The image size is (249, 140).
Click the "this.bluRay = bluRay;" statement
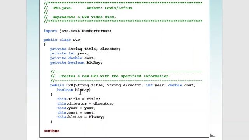[81, 117]
